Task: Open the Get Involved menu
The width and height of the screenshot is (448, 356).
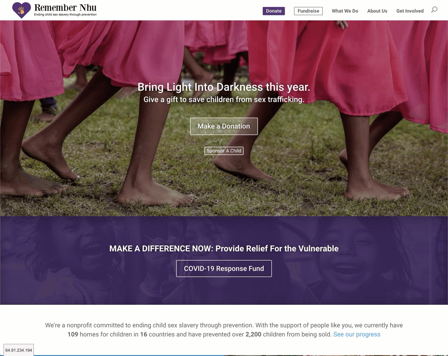Action: [x=410, y=11]
